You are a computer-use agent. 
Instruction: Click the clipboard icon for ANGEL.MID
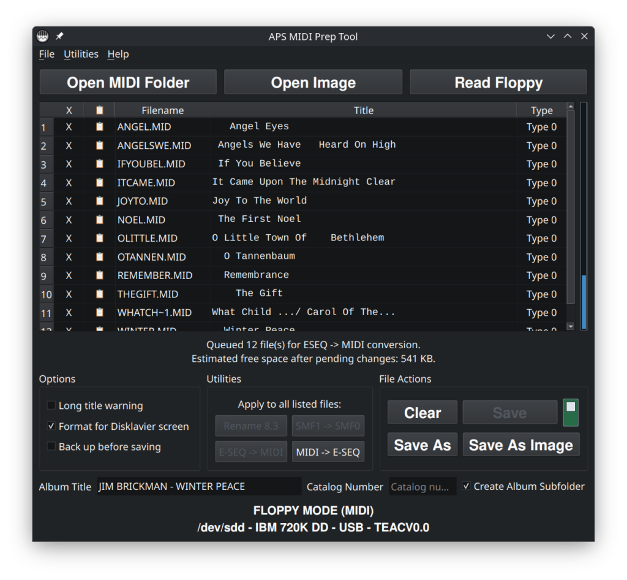click(100, 127)
